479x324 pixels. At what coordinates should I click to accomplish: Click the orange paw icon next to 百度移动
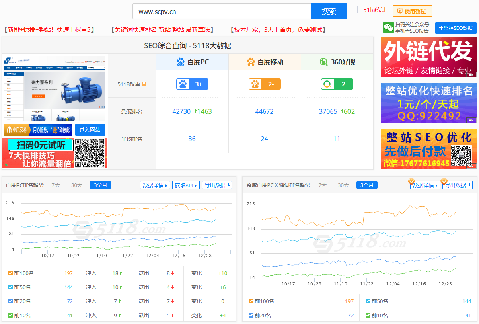point(251,62)
